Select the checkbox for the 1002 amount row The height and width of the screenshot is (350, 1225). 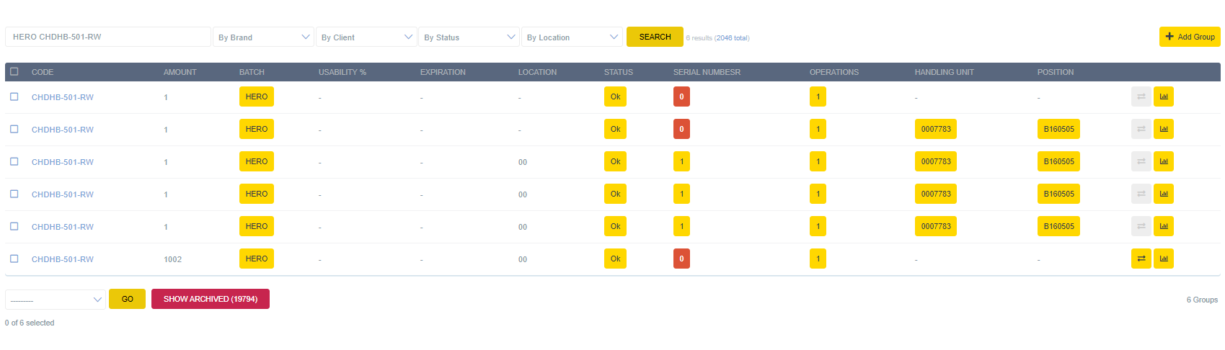[x=14, y=259]
